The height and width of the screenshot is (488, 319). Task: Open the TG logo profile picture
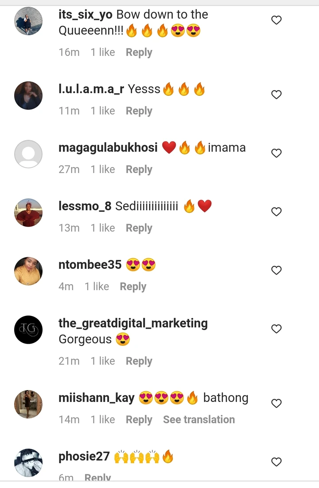coord(28,330)
